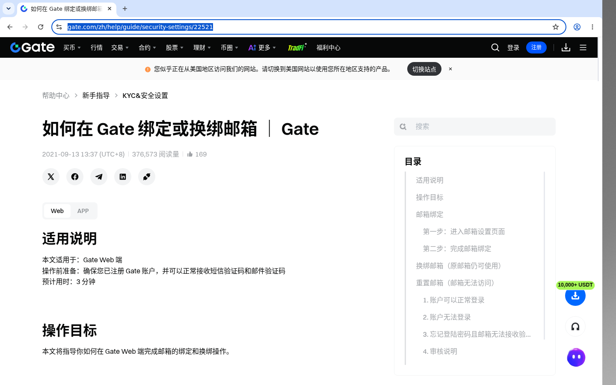Open 福利中心 in navigation

point(329,47)
